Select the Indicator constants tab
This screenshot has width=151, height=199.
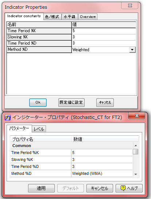click(24, 16)
